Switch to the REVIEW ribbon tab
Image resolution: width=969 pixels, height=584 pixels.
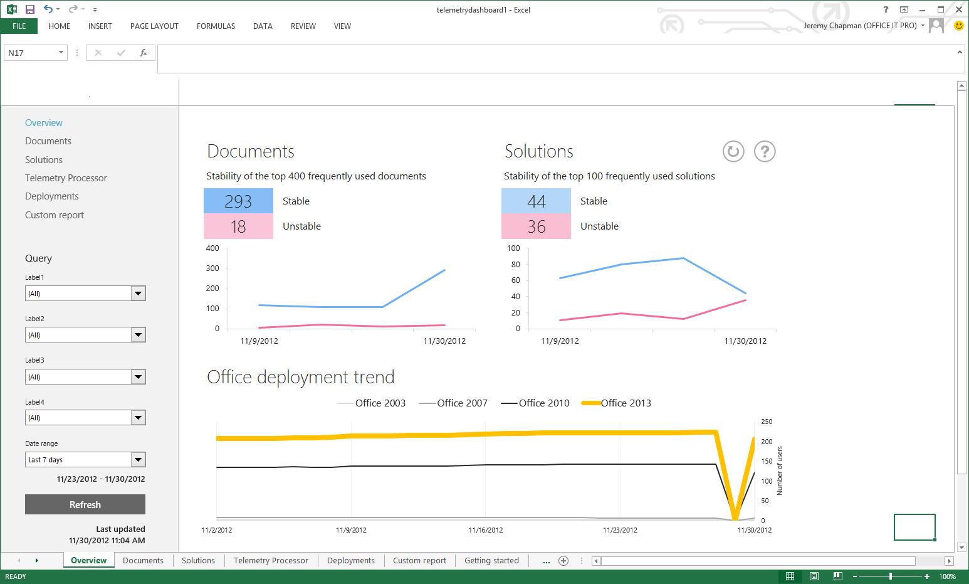[303, 26]
